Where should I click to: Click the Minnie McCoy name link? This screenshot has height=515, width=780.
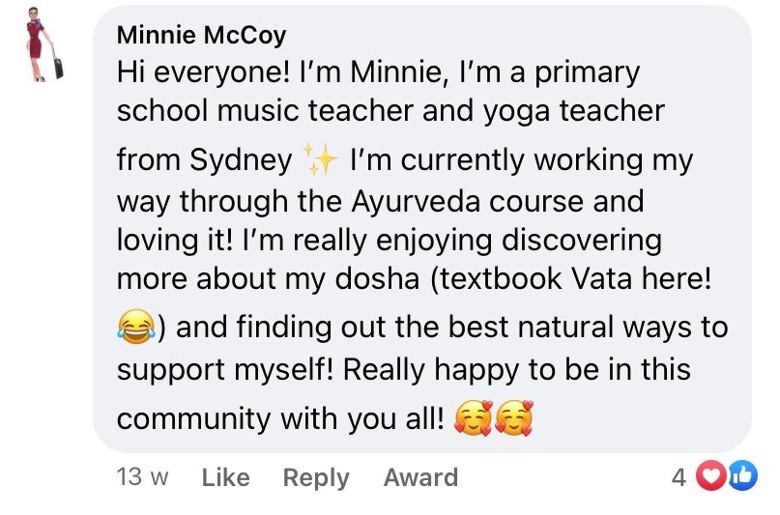point(201,36)
